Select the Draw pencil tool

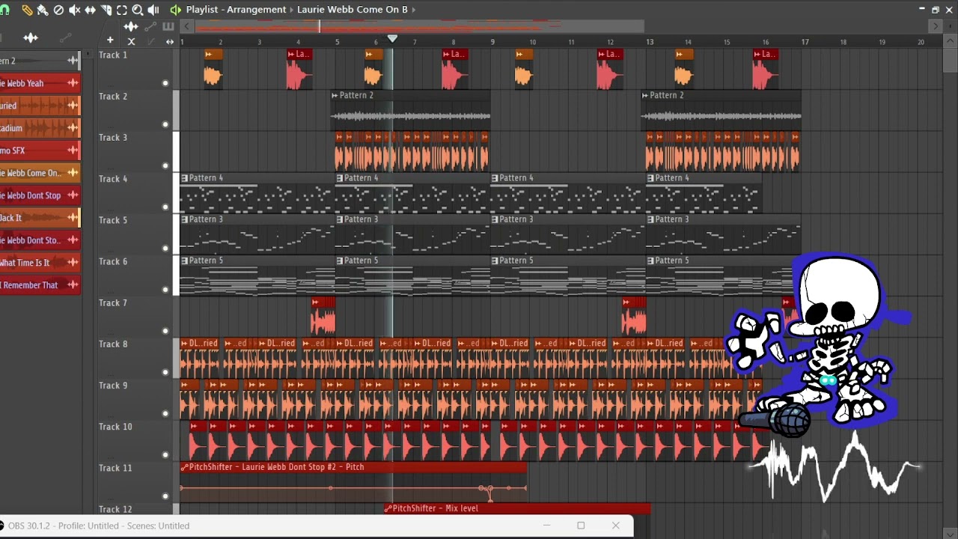(x=27, y=10)
